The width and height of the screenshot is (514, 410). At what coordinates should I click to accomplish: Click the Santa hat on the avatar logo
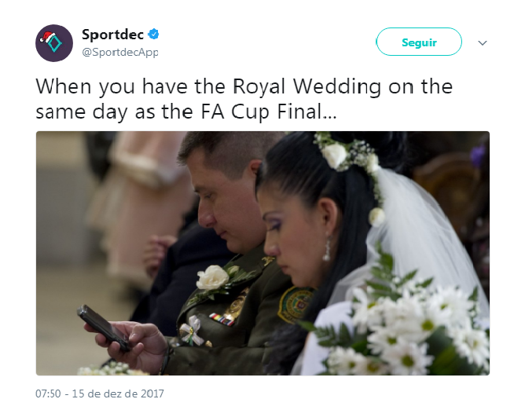47,37
